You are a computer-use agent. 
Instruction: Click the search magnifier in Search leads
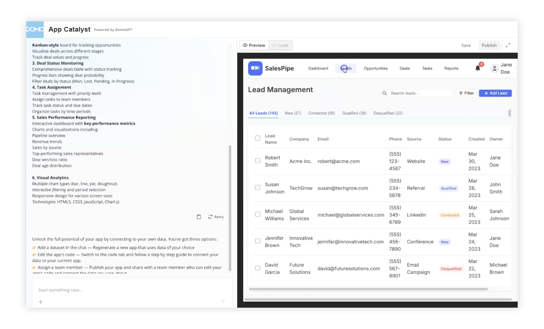385,92
